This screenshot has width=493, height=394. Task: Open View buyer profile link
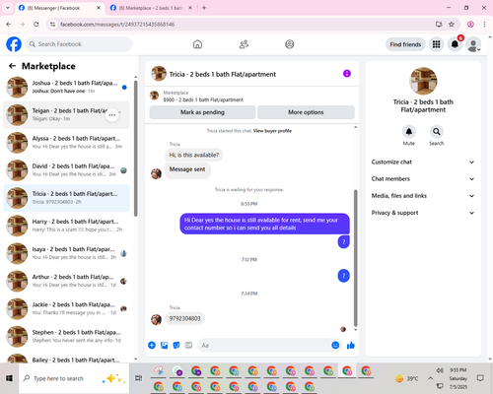click(x=272, y=131)
